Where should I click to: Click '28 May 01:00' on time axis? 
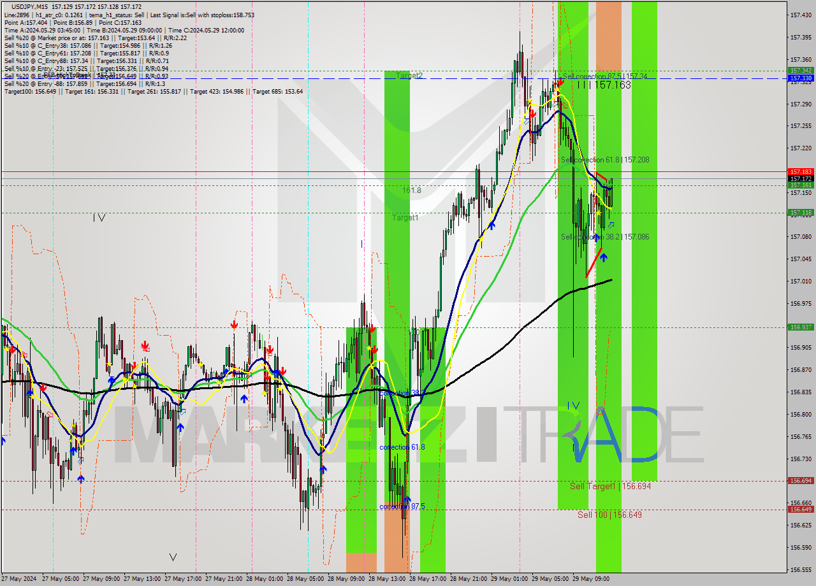click(x=265, y=579)
